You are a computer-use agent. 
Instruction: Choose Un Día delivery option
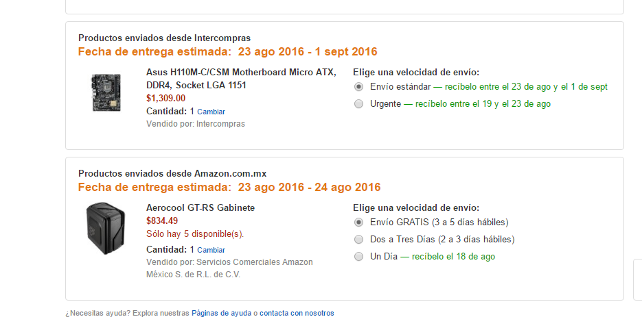tap(358, 257)
